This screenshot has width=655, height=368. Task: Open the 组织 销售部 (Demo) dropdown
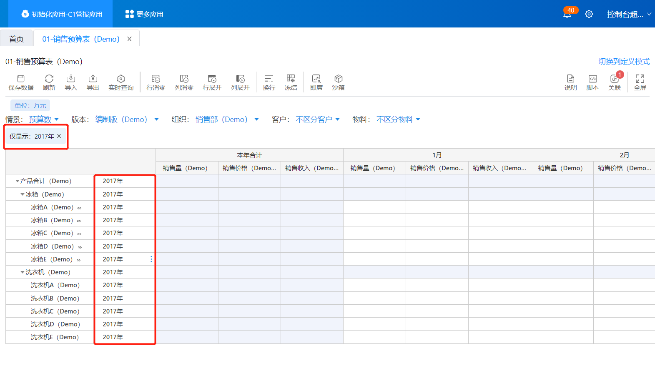pos(227,119)
